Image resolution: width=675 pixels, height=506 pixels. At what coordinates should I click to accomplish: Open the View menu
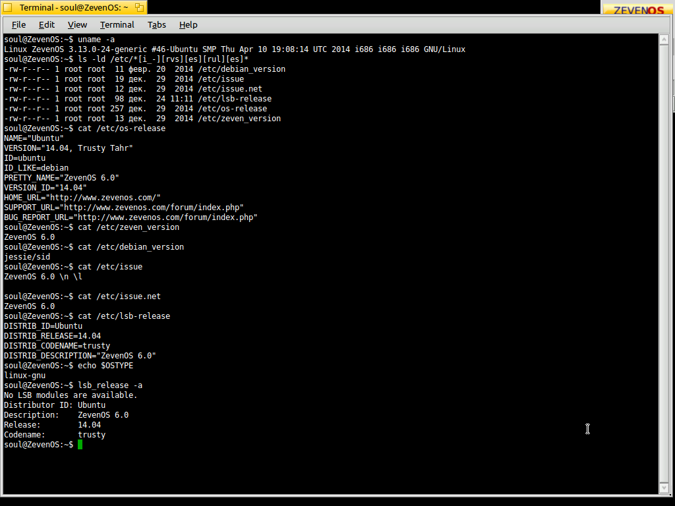pos(77,25)
